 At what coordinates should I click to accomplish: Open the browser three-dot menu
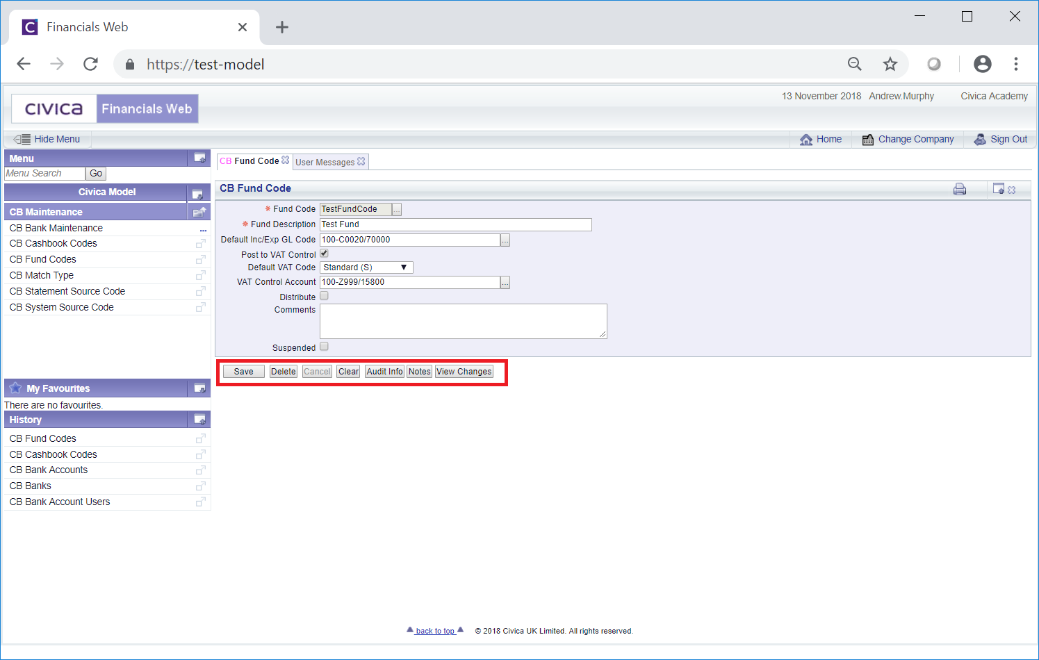click(1016, 64)
